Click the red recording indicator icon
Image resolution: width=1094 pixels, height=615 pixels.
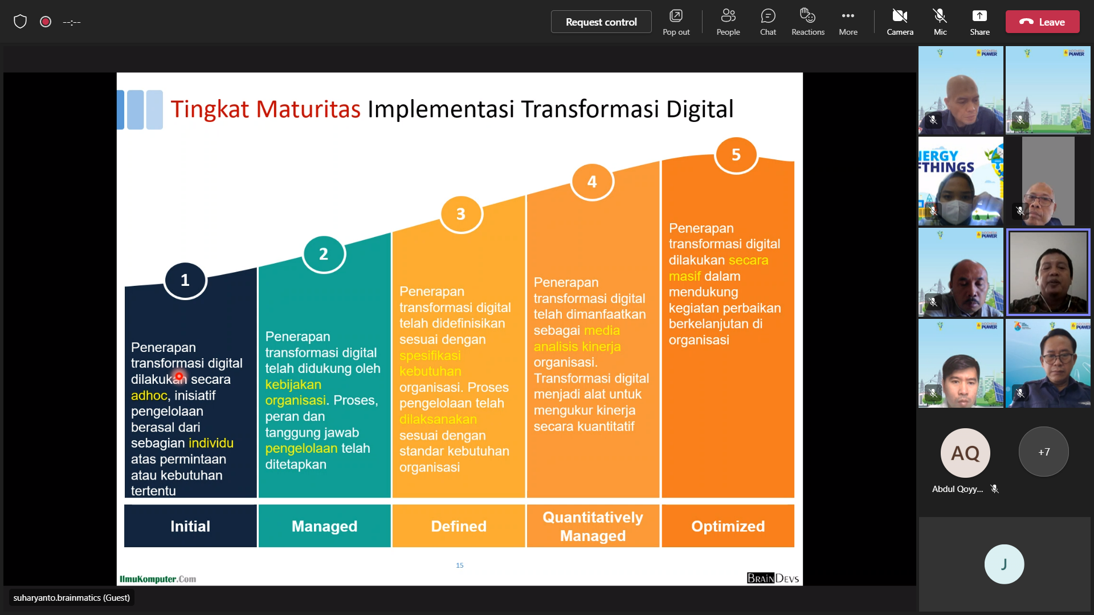coord(46,22)
